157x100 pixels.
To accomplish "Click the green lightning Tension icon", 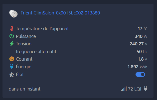I will (11, 44).
